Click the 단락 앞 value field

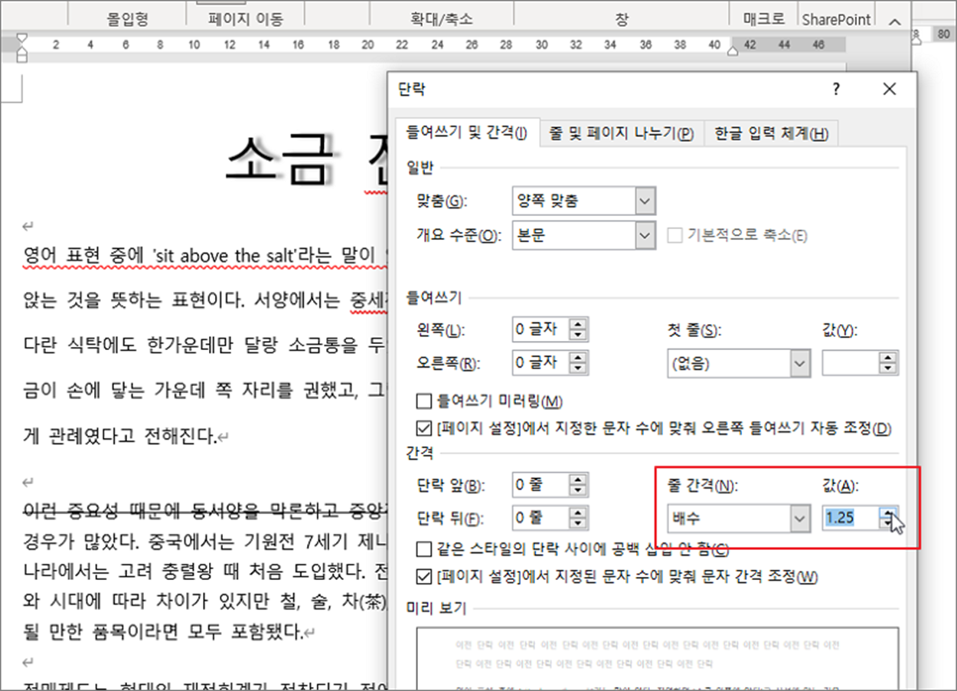click(x=540, y=485)
